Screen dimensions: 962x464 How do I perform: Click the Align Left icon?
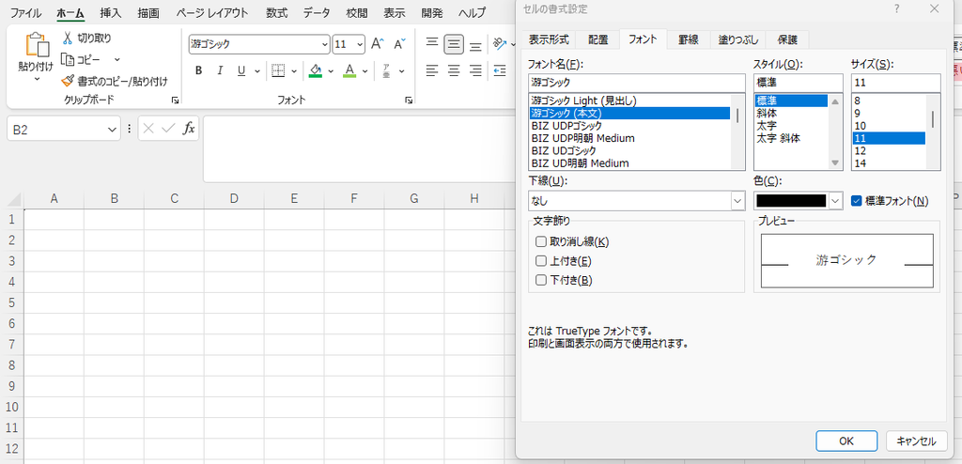[432, 70]
